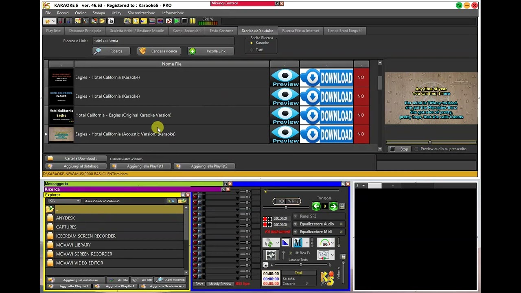Open the Record menu

pos(63,13)
